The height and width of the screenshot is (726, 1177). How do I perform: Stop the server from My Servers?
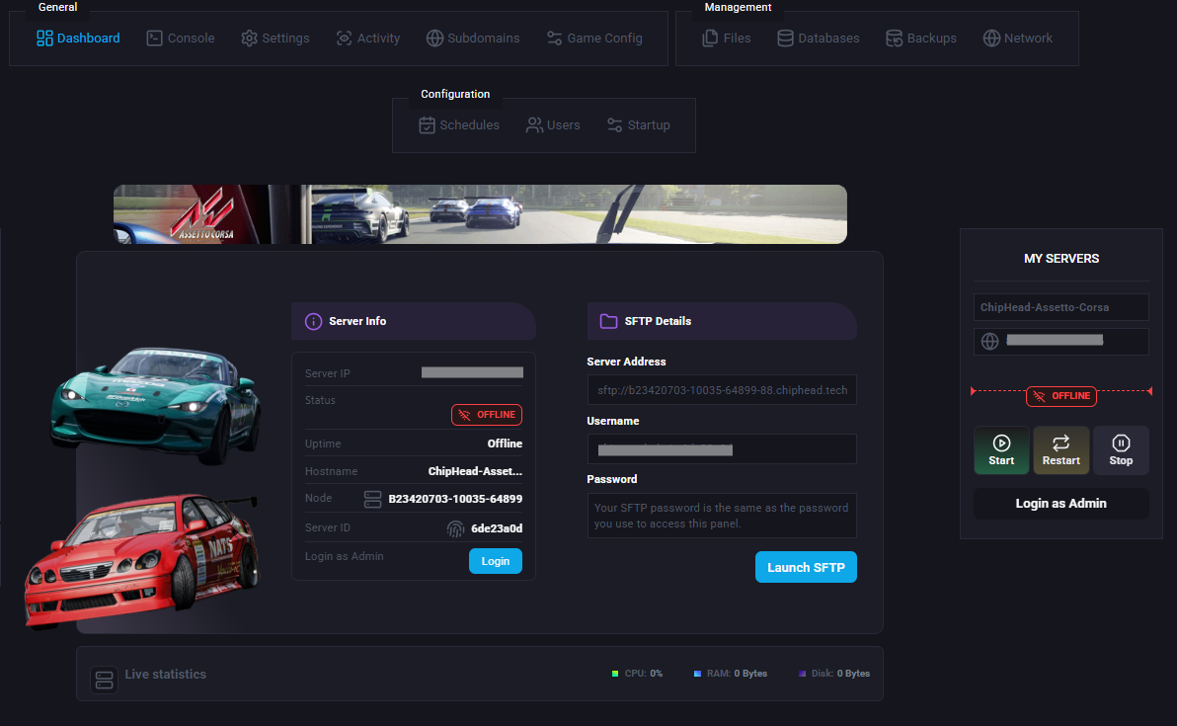(1122, 450)
